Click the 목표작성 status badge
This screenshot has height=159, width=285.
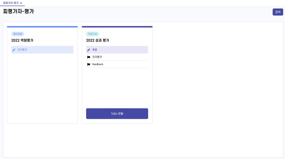(x=92, y=34)
